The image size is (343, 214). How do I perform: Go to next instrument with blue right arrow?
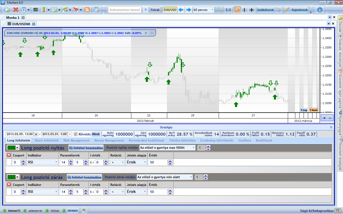pos(189,10)
